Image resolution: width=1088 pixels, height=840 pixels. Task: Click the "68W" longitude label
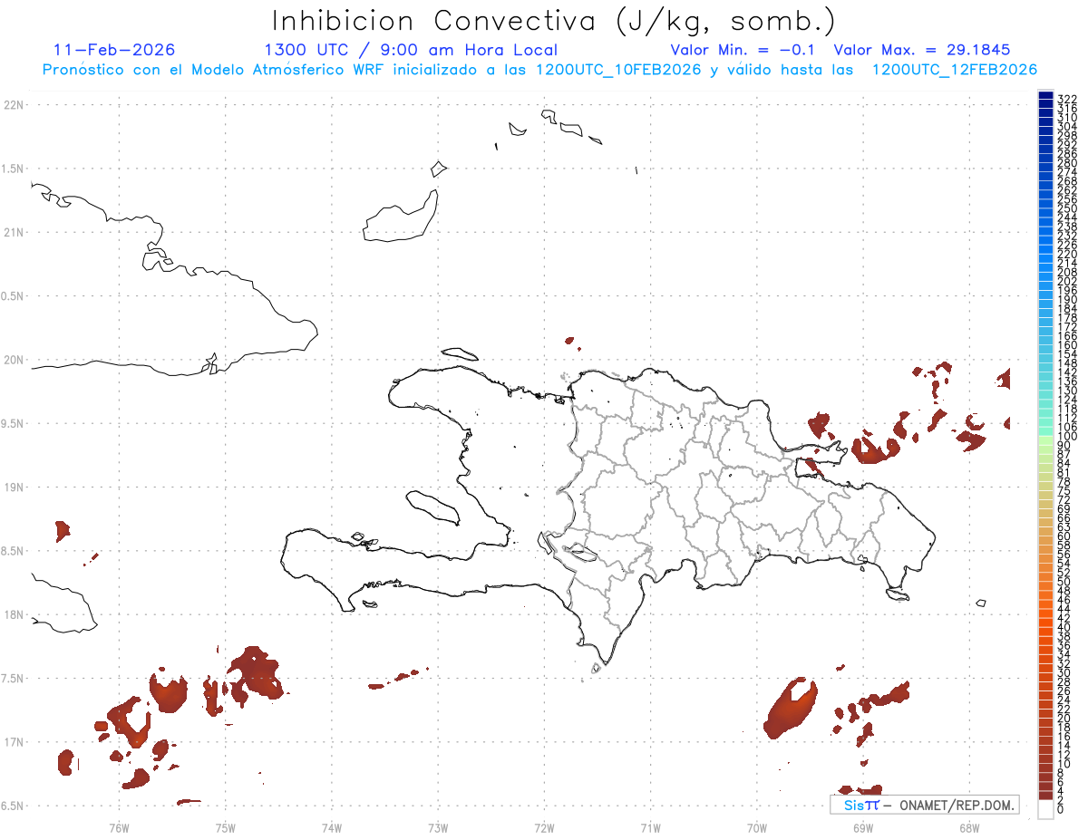[x=969, y=827]
